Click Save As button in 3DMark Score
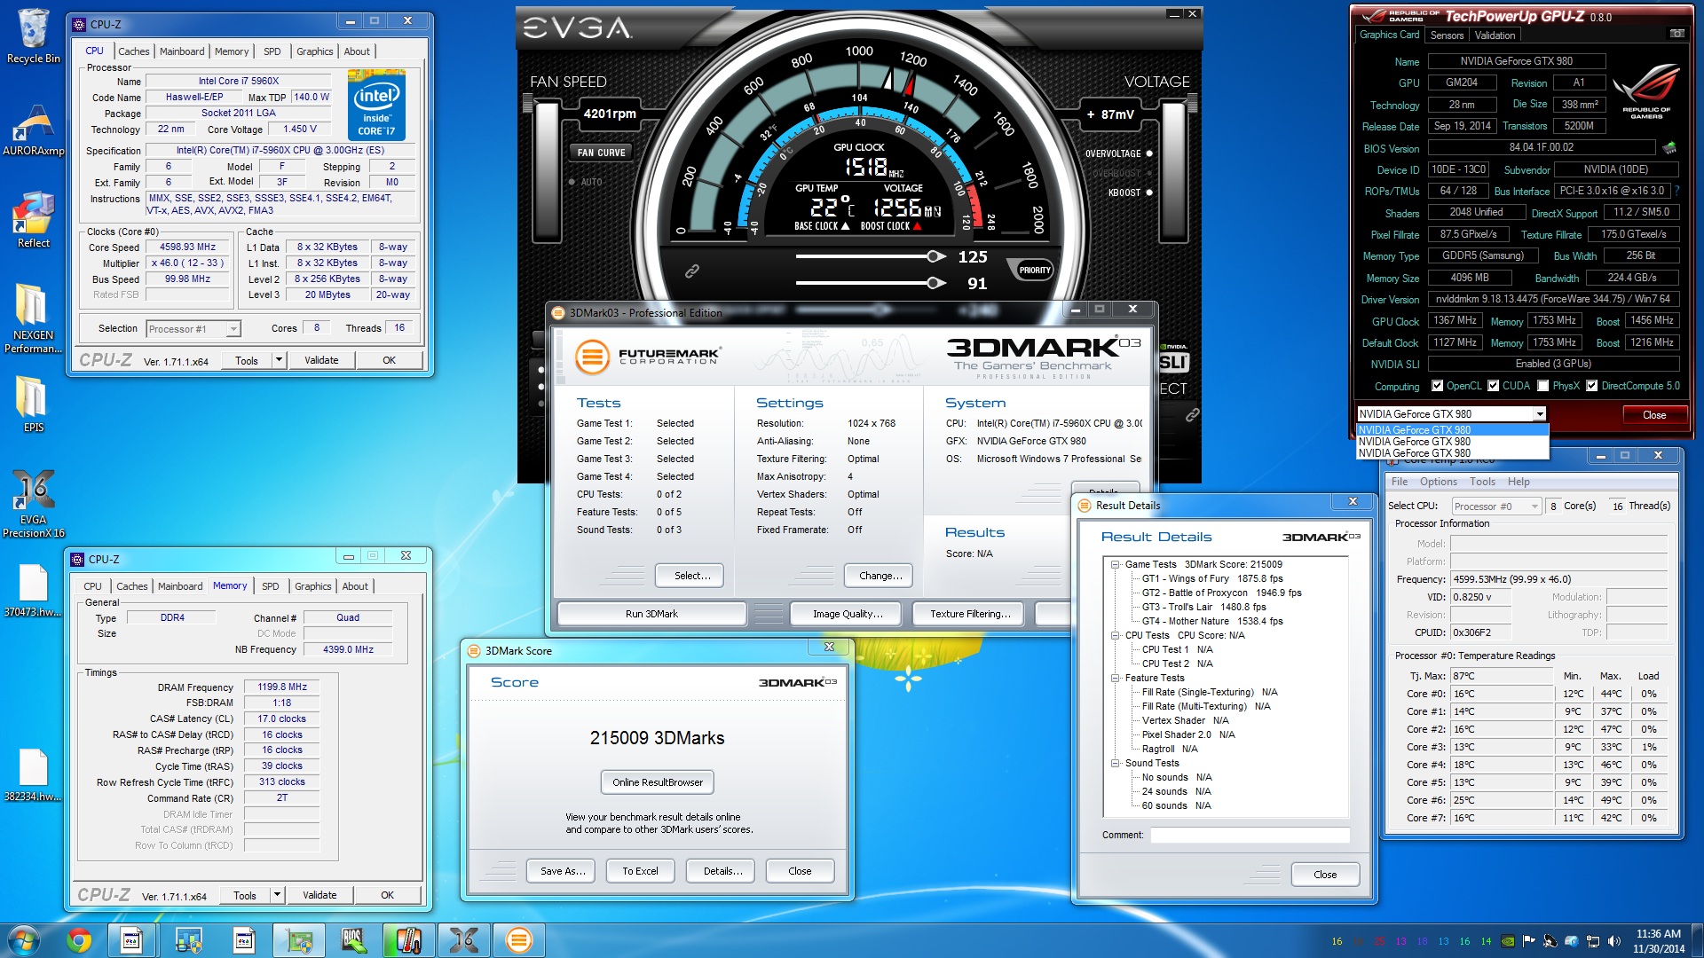1704x958 pixels. coord(563,871)
